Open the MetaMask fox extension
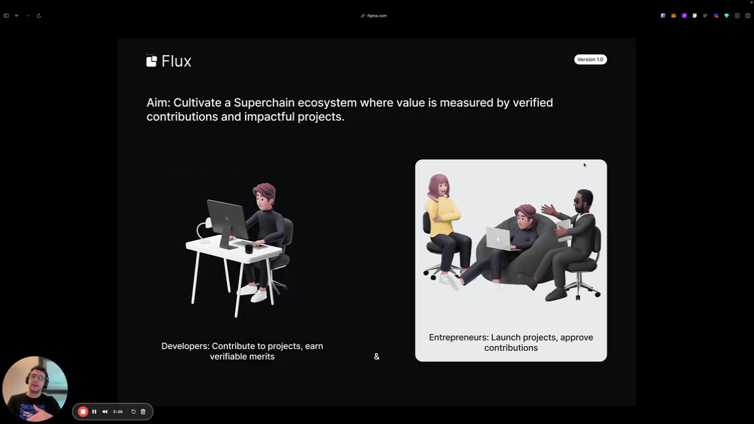This screenshot has height=424, width=754. tap(673, 16)
